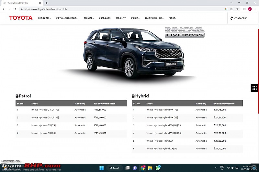This screenshot has height=172, width=259.
Task: Select Innova Hycross Hybrid VX [8S] grade
Action: pos(162,117)
